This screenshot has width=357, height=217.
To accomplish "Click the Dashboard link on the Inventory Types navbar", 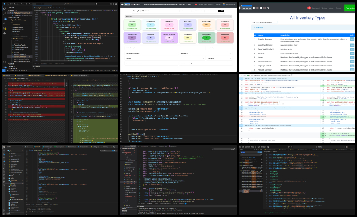I will (316, 8).
